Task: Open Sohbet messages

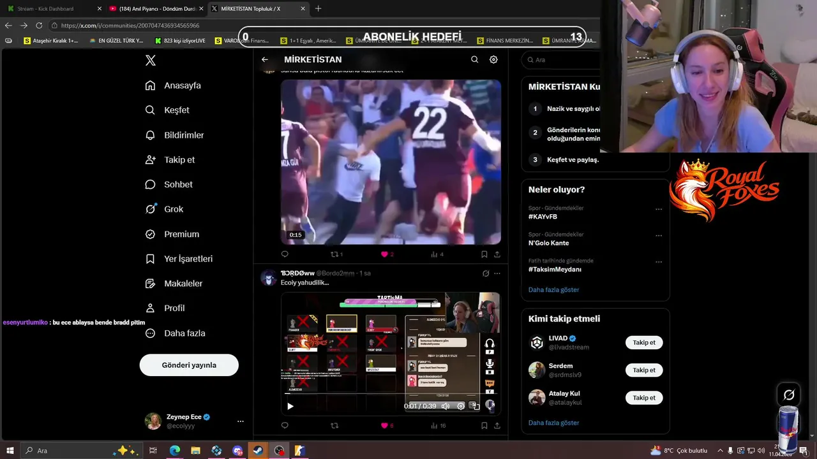Action: coord(169,184)
